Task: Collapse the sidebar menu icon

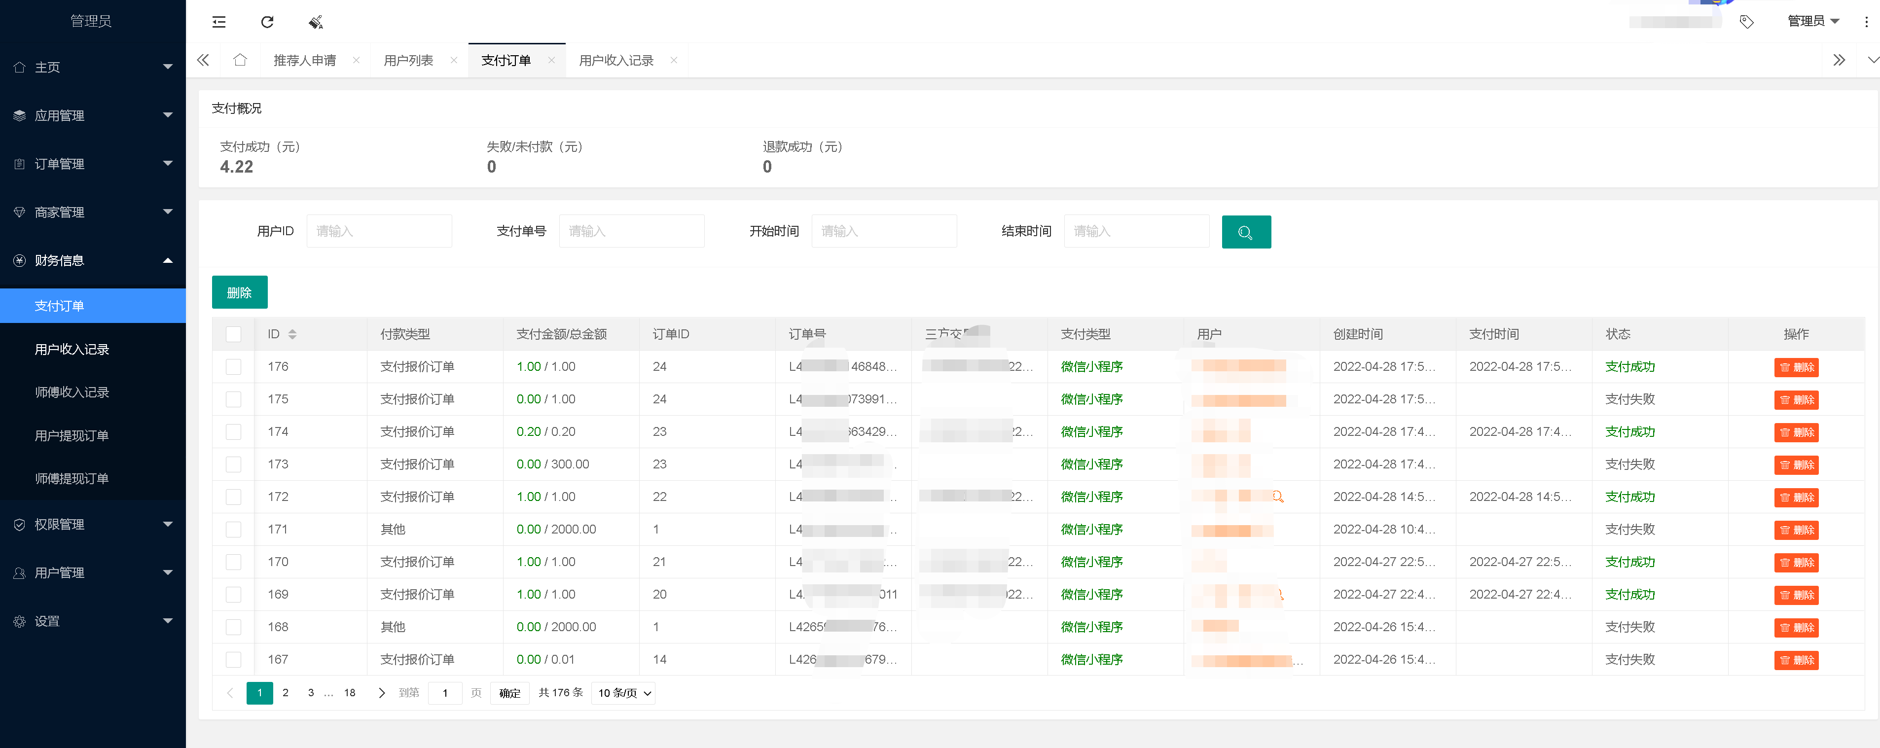Action: (218, 22)
